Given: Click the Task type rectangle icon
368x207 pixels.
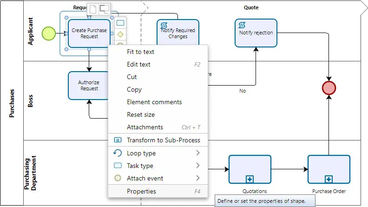Looking at the screenshot, I should (118, 166).
